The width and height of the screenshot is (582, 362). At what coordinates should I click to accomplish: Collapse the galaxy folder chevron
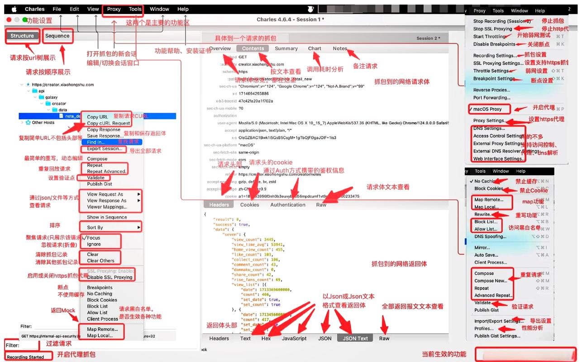tap(35, 97)
